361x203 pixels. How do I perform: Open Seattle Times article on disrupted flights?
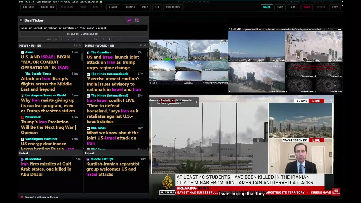pyautogui.click(x=46, y=84)
